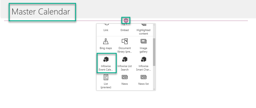Click the plus button to add a web part
Image resolution: width=256 pixels, height=108 pixels.
(x=126, y=21)
